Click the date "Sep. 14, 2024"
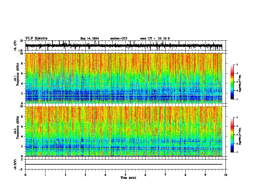This screenshot has height=196, width=254. (x=89, y=38)
